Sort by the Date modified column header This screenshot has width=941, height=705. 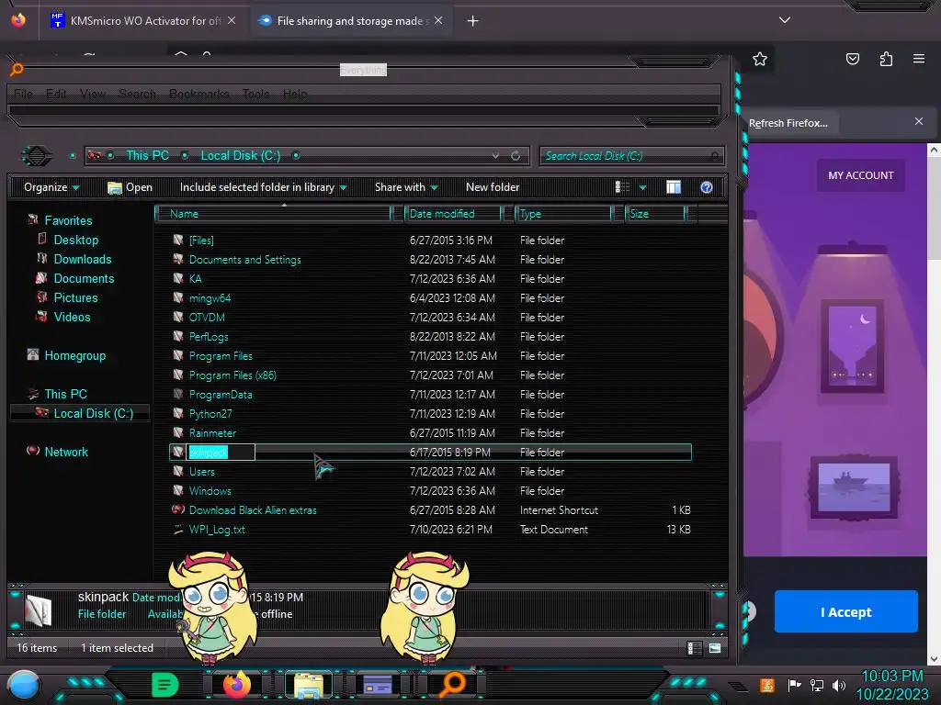click(x=453, y=214)
